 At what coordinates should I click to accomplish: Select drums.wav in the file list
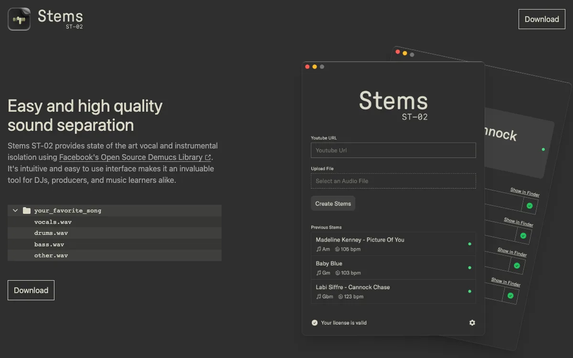(115, 233)
